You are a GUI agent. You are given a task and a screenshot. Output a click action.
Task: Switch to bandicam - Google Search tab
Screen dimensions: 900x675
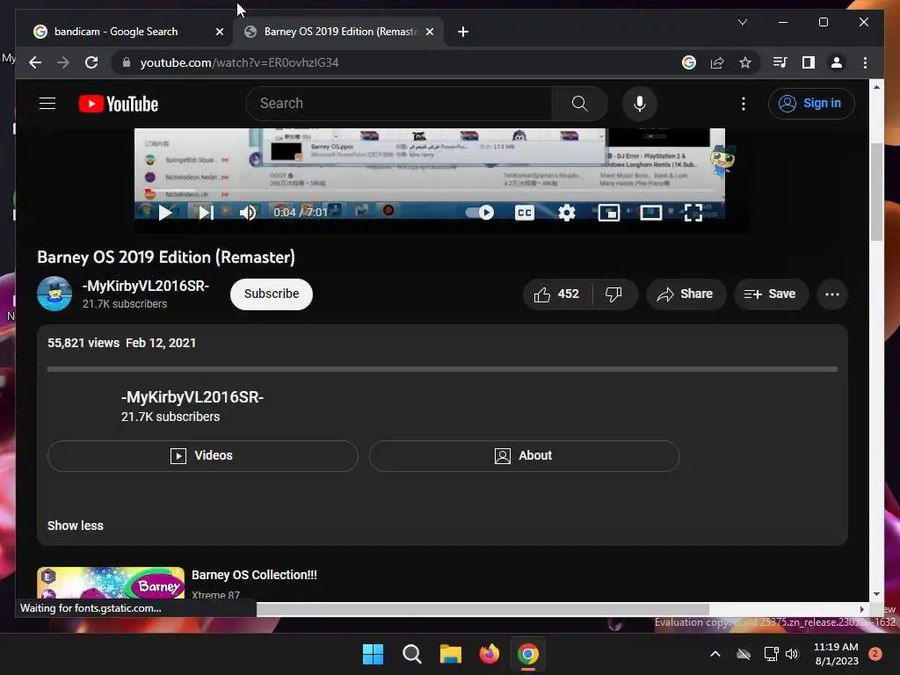pyautogui.click(x=123, y=32)
